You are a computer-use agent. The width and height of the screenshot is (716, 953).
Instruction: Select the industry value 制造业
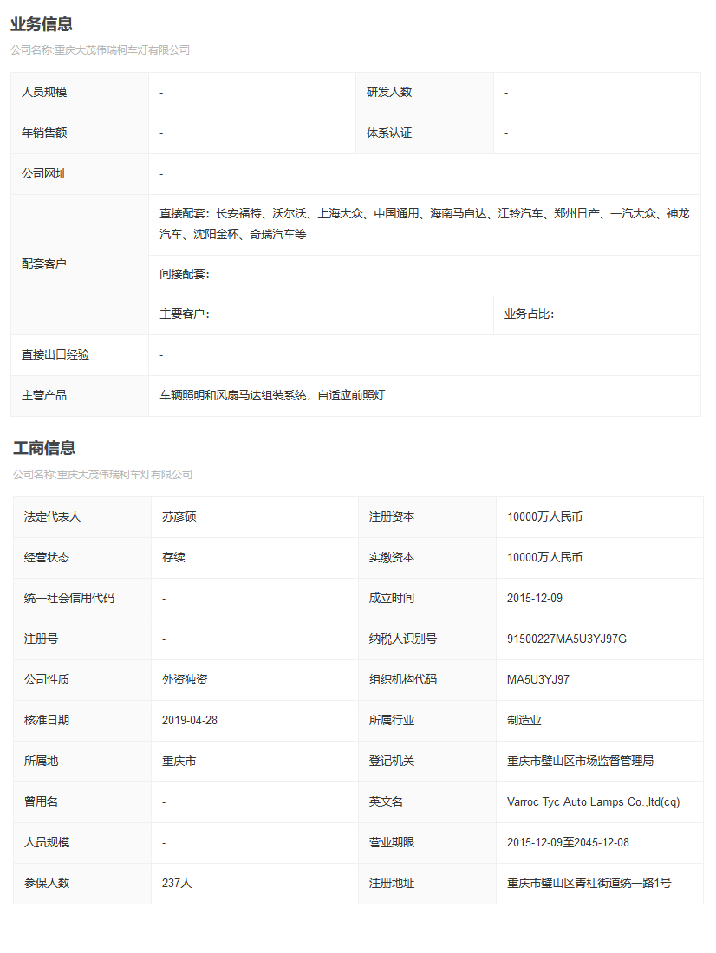tap(524, 720)
